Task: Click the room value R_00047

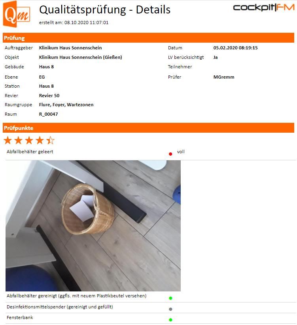Action: tap(48, 114)
